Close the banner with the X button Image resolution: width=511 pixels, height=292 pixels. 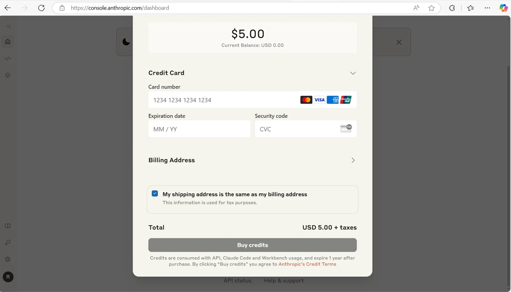coord(399,42)
